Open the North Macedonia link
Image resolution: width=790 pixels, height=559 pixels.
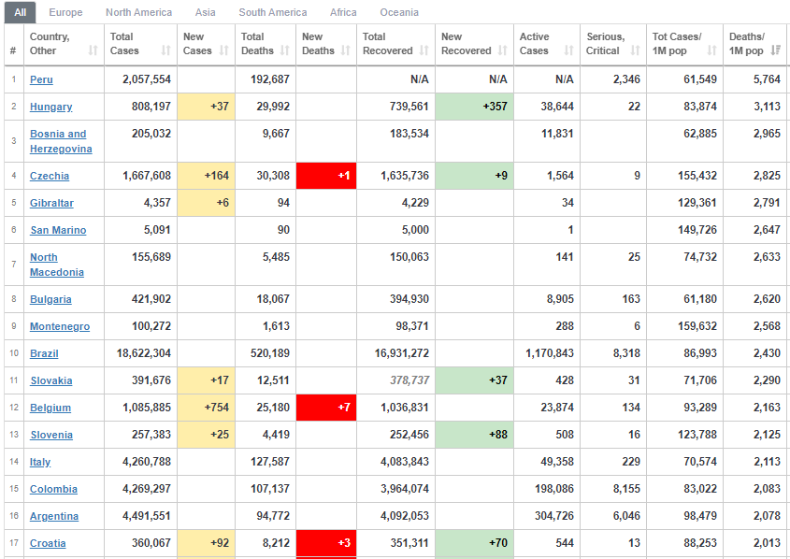[57, 265]
